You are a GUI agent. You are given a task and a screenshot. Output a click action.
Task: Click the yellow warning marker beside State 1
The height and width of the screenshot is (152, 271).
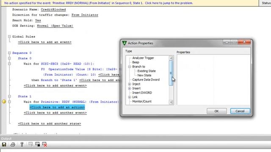(x=4, y=101)
